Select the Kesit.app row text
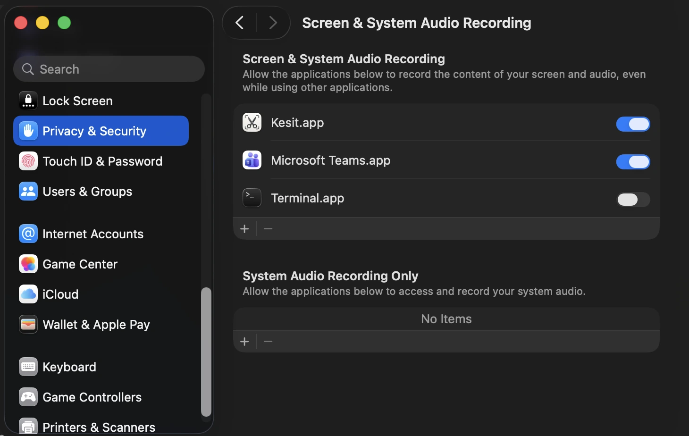 [x=297, y=123]
